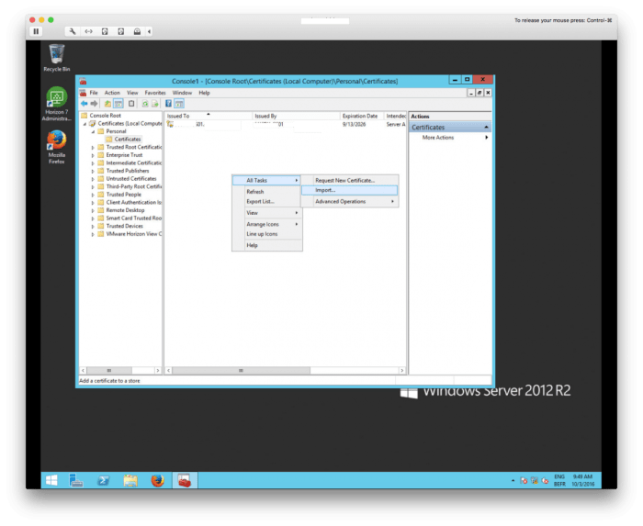Open the Horizon 7 Administrator desktop shortcut
The image size is (643, 526).
pos(57,104)
